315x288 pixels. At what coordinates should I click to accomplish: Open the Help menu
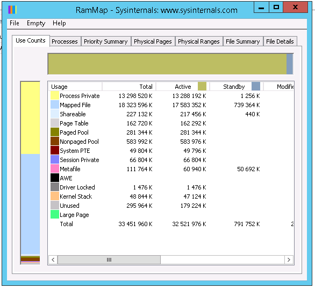click(x=59, y=23)
